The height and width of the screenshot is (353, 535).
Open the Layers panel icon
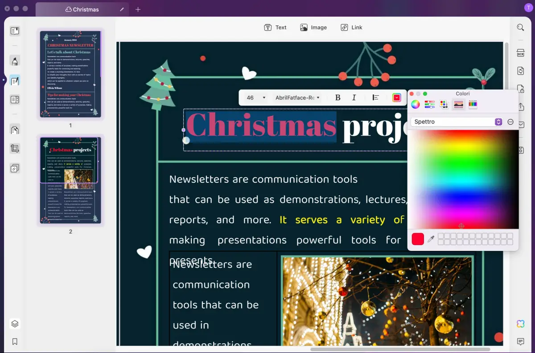click(x=15, y=324)
